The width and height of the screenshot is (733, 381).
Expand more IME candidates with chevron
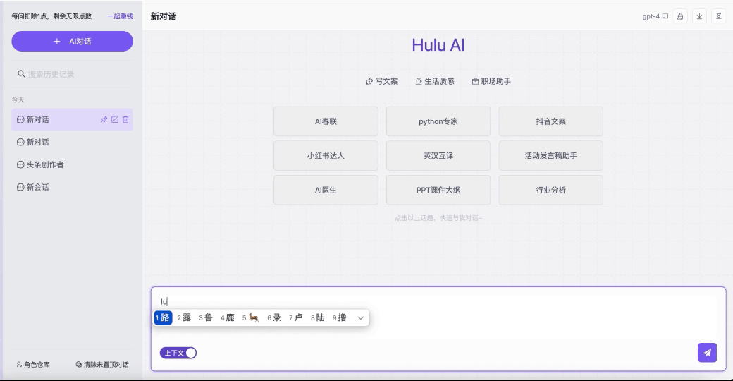pyautogui.click(x=360, y=317)
